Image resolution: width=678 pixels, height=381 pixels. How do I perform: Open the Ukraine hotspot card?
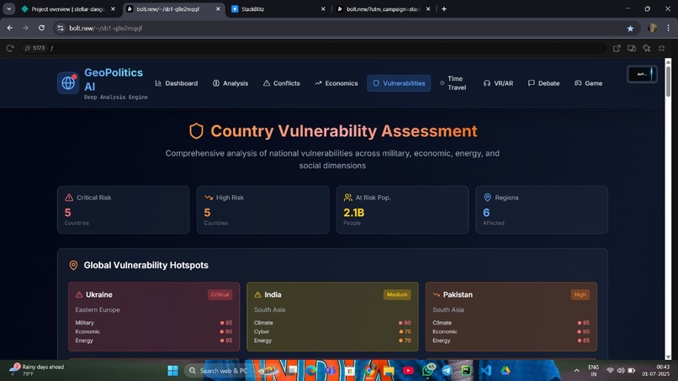click(154, 316)
